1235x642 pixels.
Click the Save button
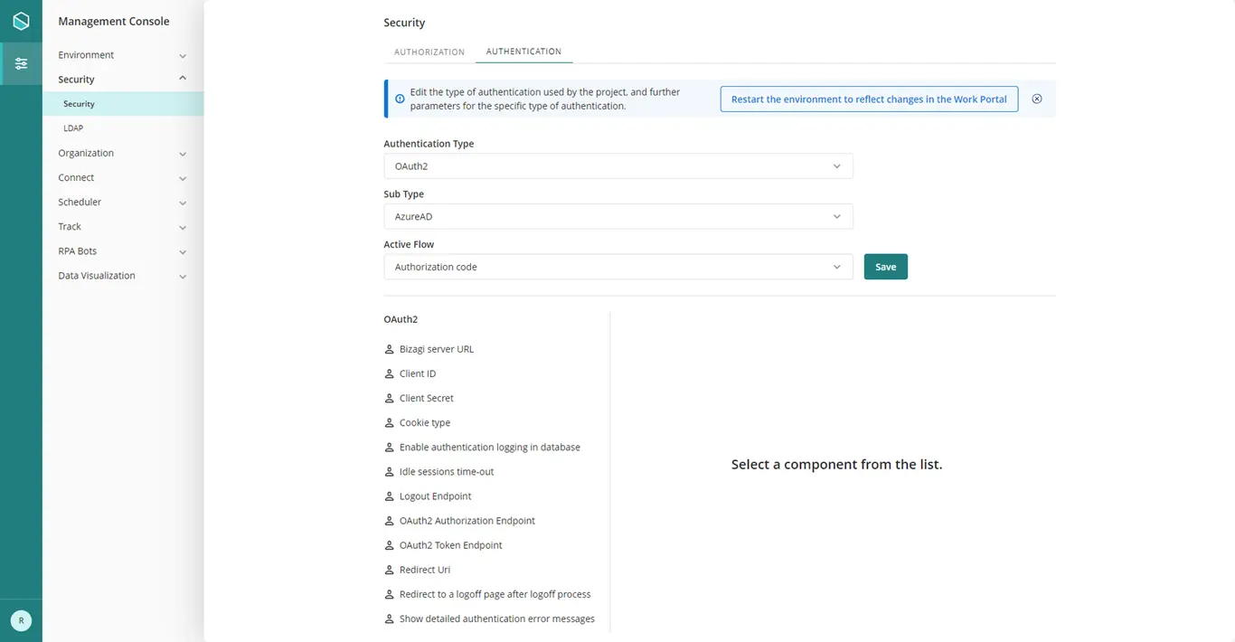pos(886,267)
